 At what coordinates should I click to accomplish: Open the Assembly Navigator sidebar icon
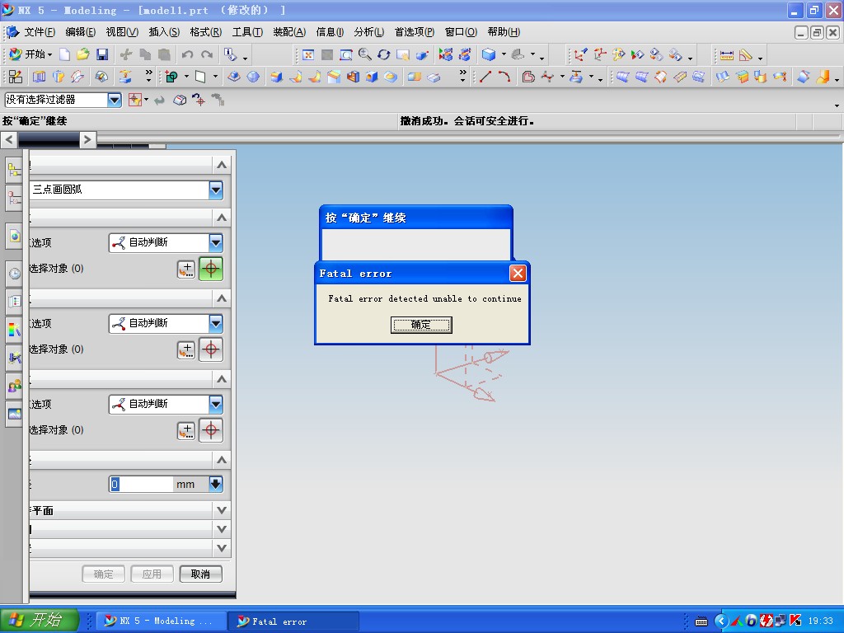(15, 171)
